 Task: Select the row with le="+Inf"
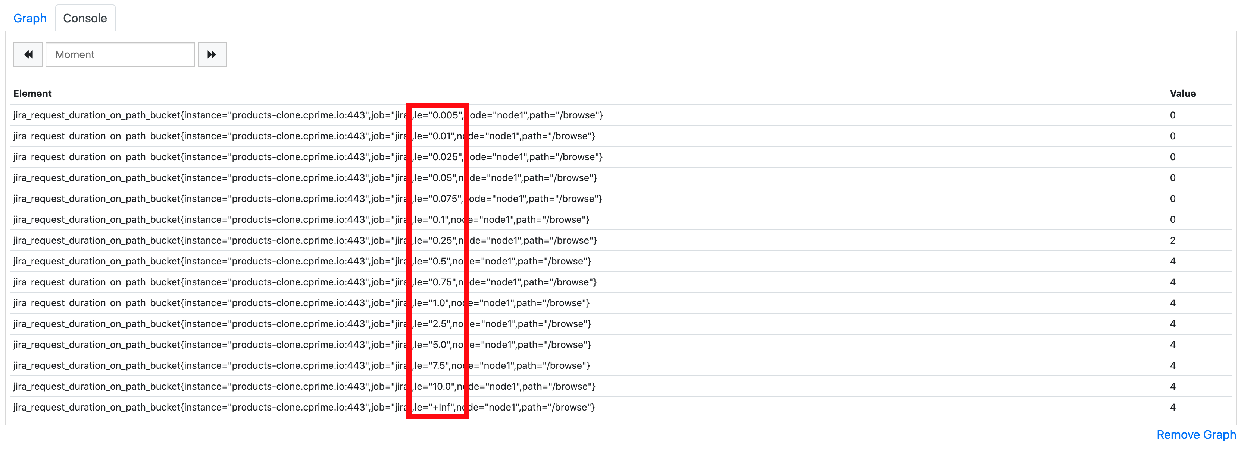(620, 407)
